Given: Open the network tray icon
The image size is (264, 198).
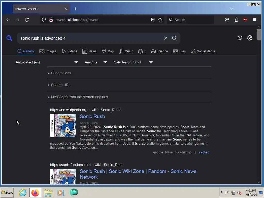Looking at the screenshot, I should coord(233,192).
